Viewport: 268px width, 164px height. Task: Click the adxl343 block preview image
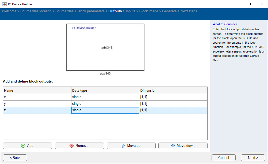105,47
